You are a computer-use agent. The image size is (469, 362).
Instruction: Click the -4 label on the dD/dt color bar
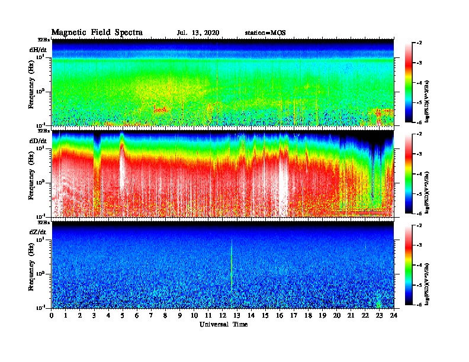pyautogui.click(x=419, y=174)
